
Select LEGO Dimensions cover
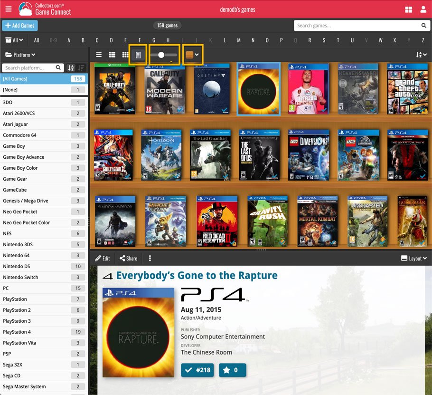[309, 155]
